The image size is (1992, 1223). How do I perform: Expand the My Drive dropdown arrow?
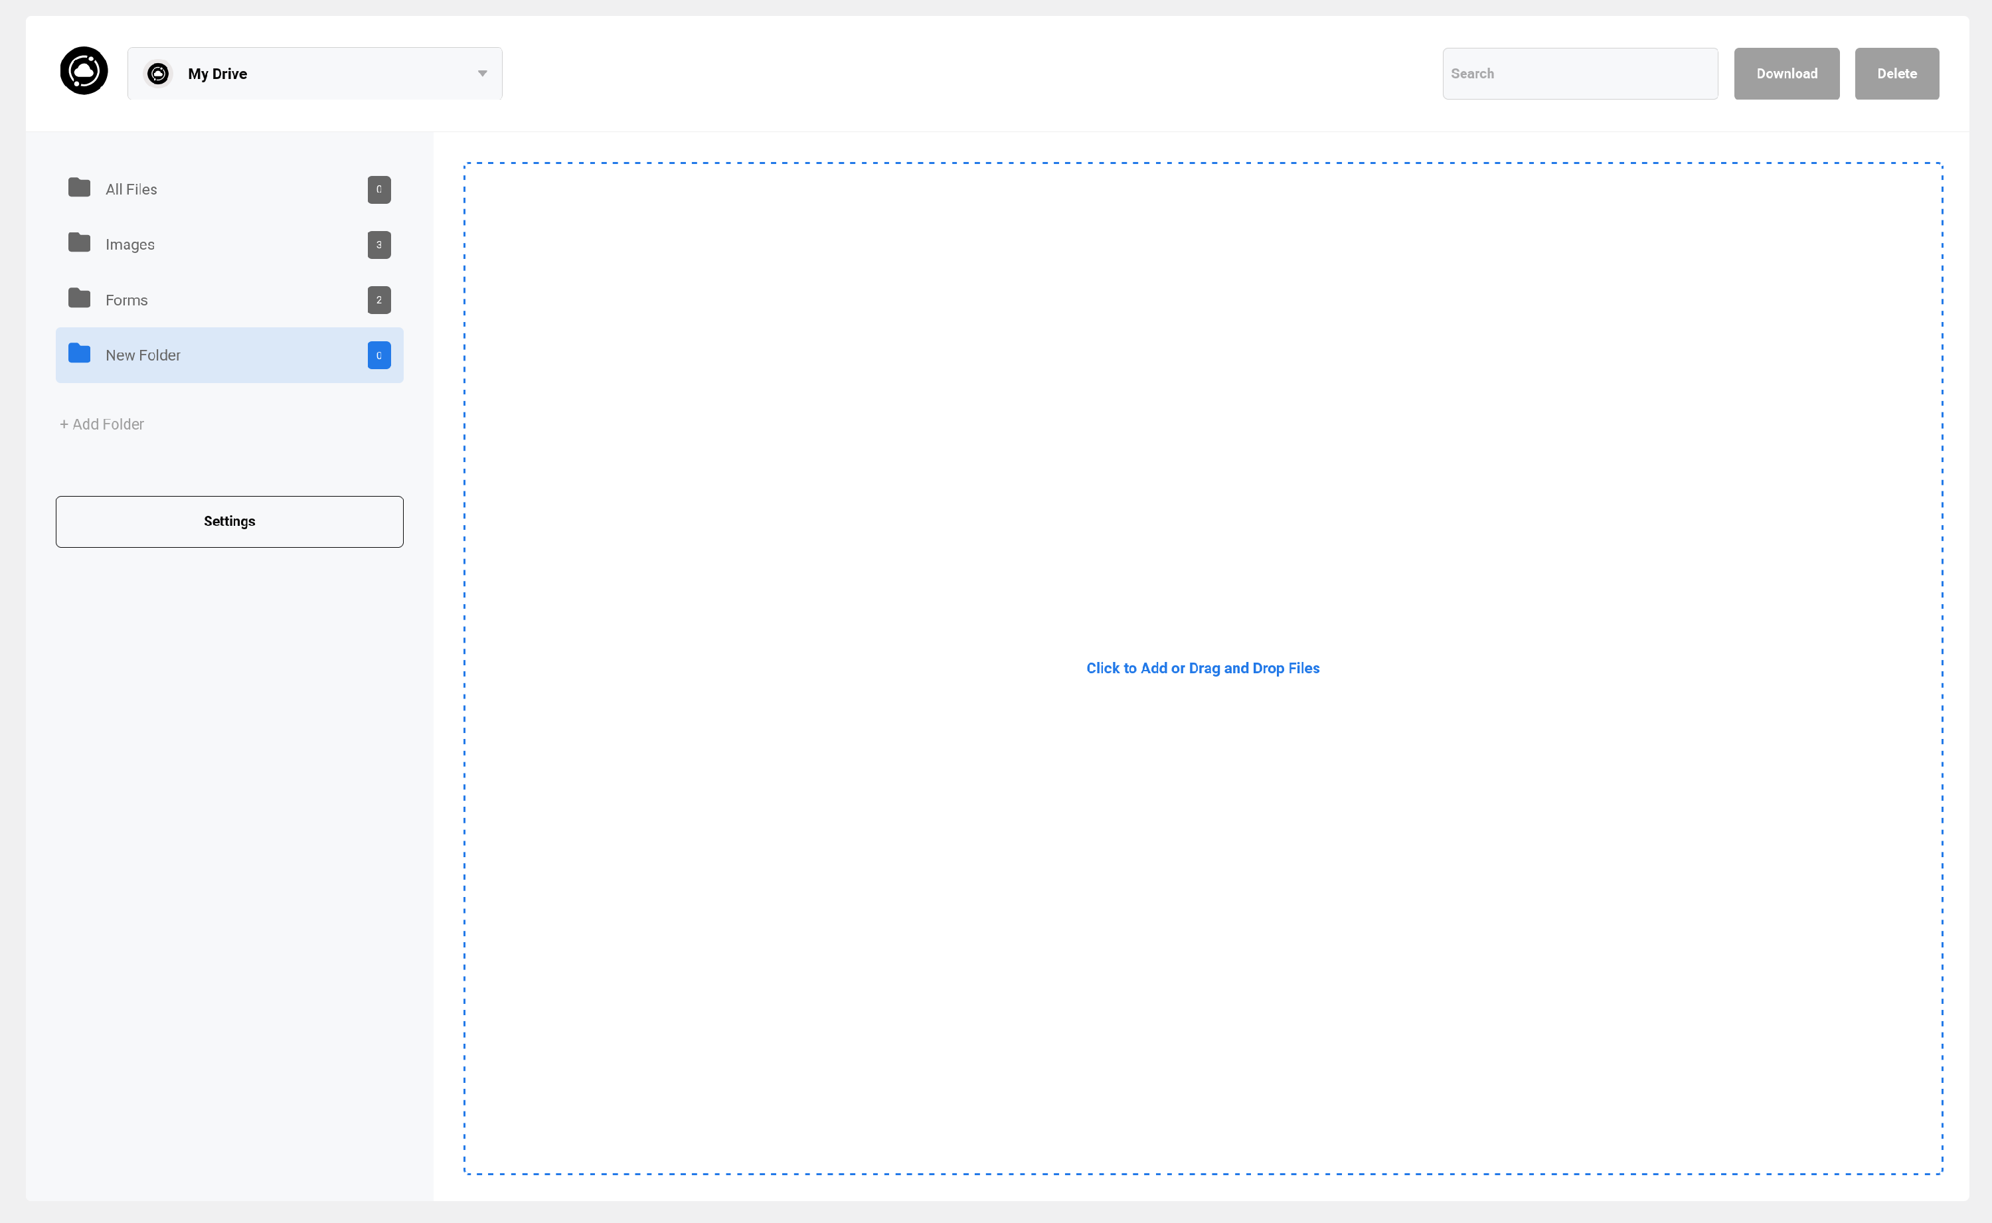click(x=482, y=74)
